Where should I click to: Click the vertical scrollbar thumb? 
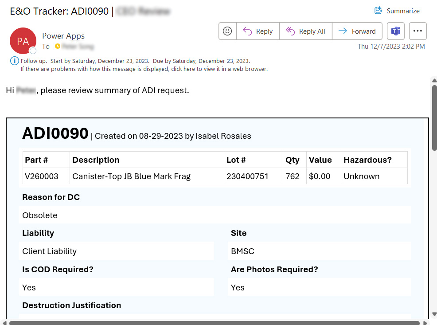[434, 117]
